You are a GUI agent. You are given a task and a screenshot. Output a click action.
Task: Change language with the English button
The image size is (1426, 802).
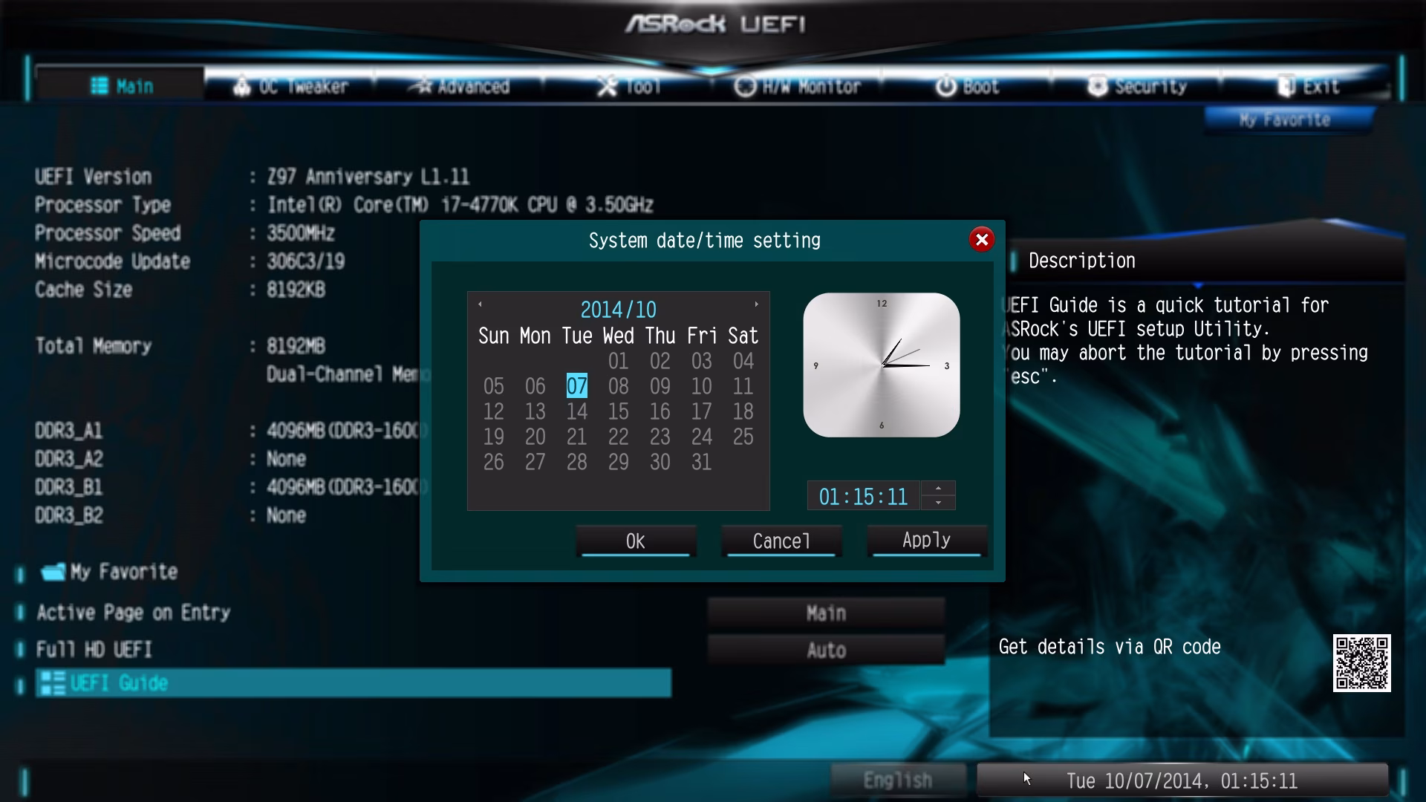pyautogui.click(x=897, y=780)
